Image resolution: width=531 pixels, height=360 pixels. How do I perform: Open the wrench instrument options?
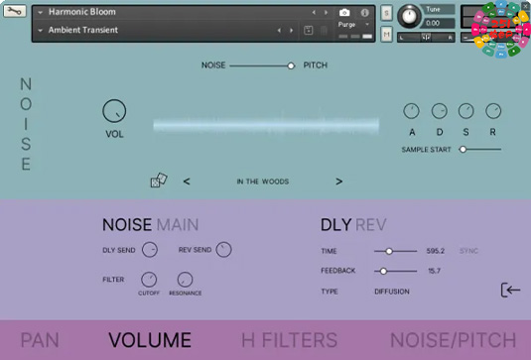(x=15, y=11)
